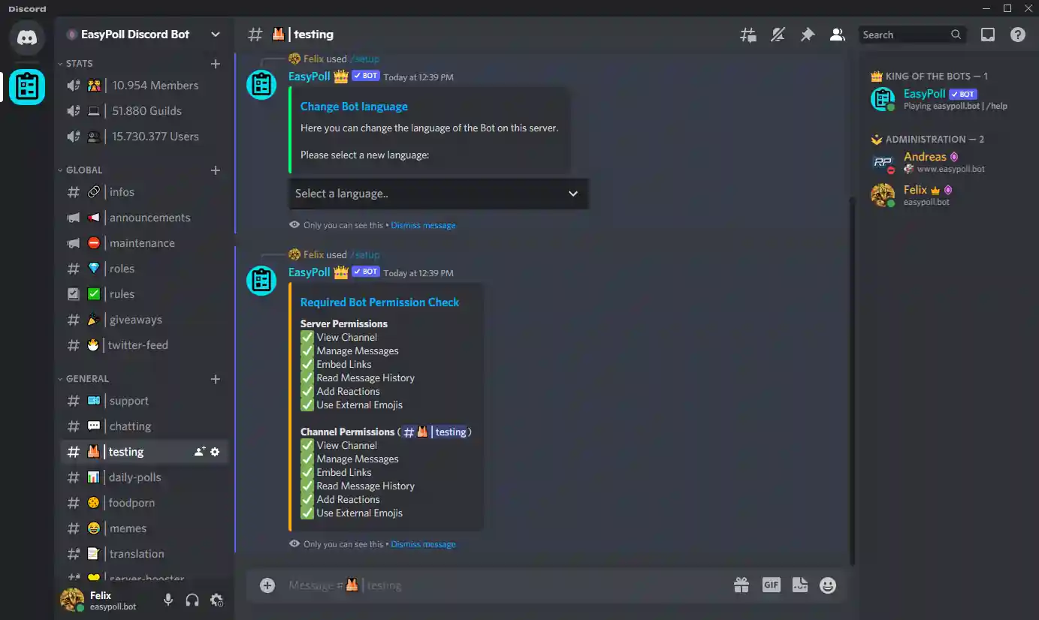Open the daily-polls channel
This screenshot has height=620, width=1039.
point(144,477)
